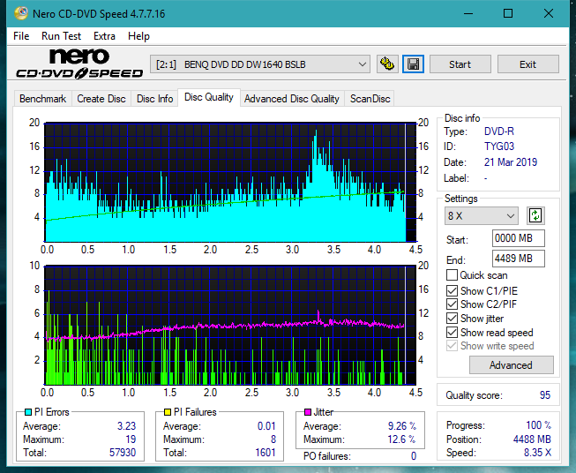Click the Start button
Image resolution: width=576 pixels, height=473 pixels.
click(x=460, y=64)
